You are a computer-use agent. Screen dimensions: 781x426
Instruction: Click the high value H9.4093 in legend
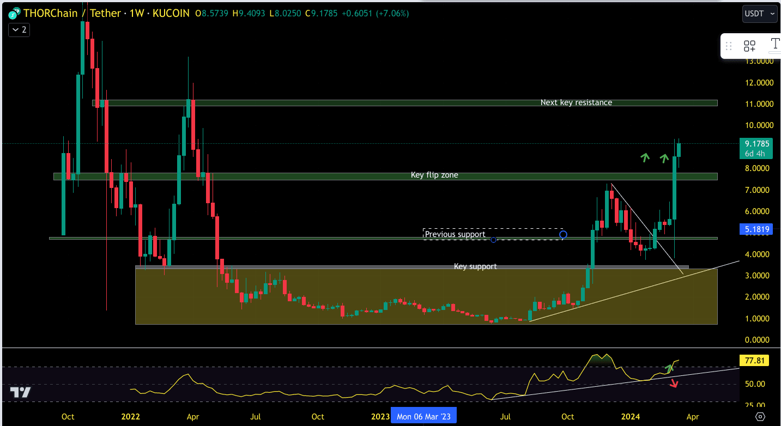249,13
